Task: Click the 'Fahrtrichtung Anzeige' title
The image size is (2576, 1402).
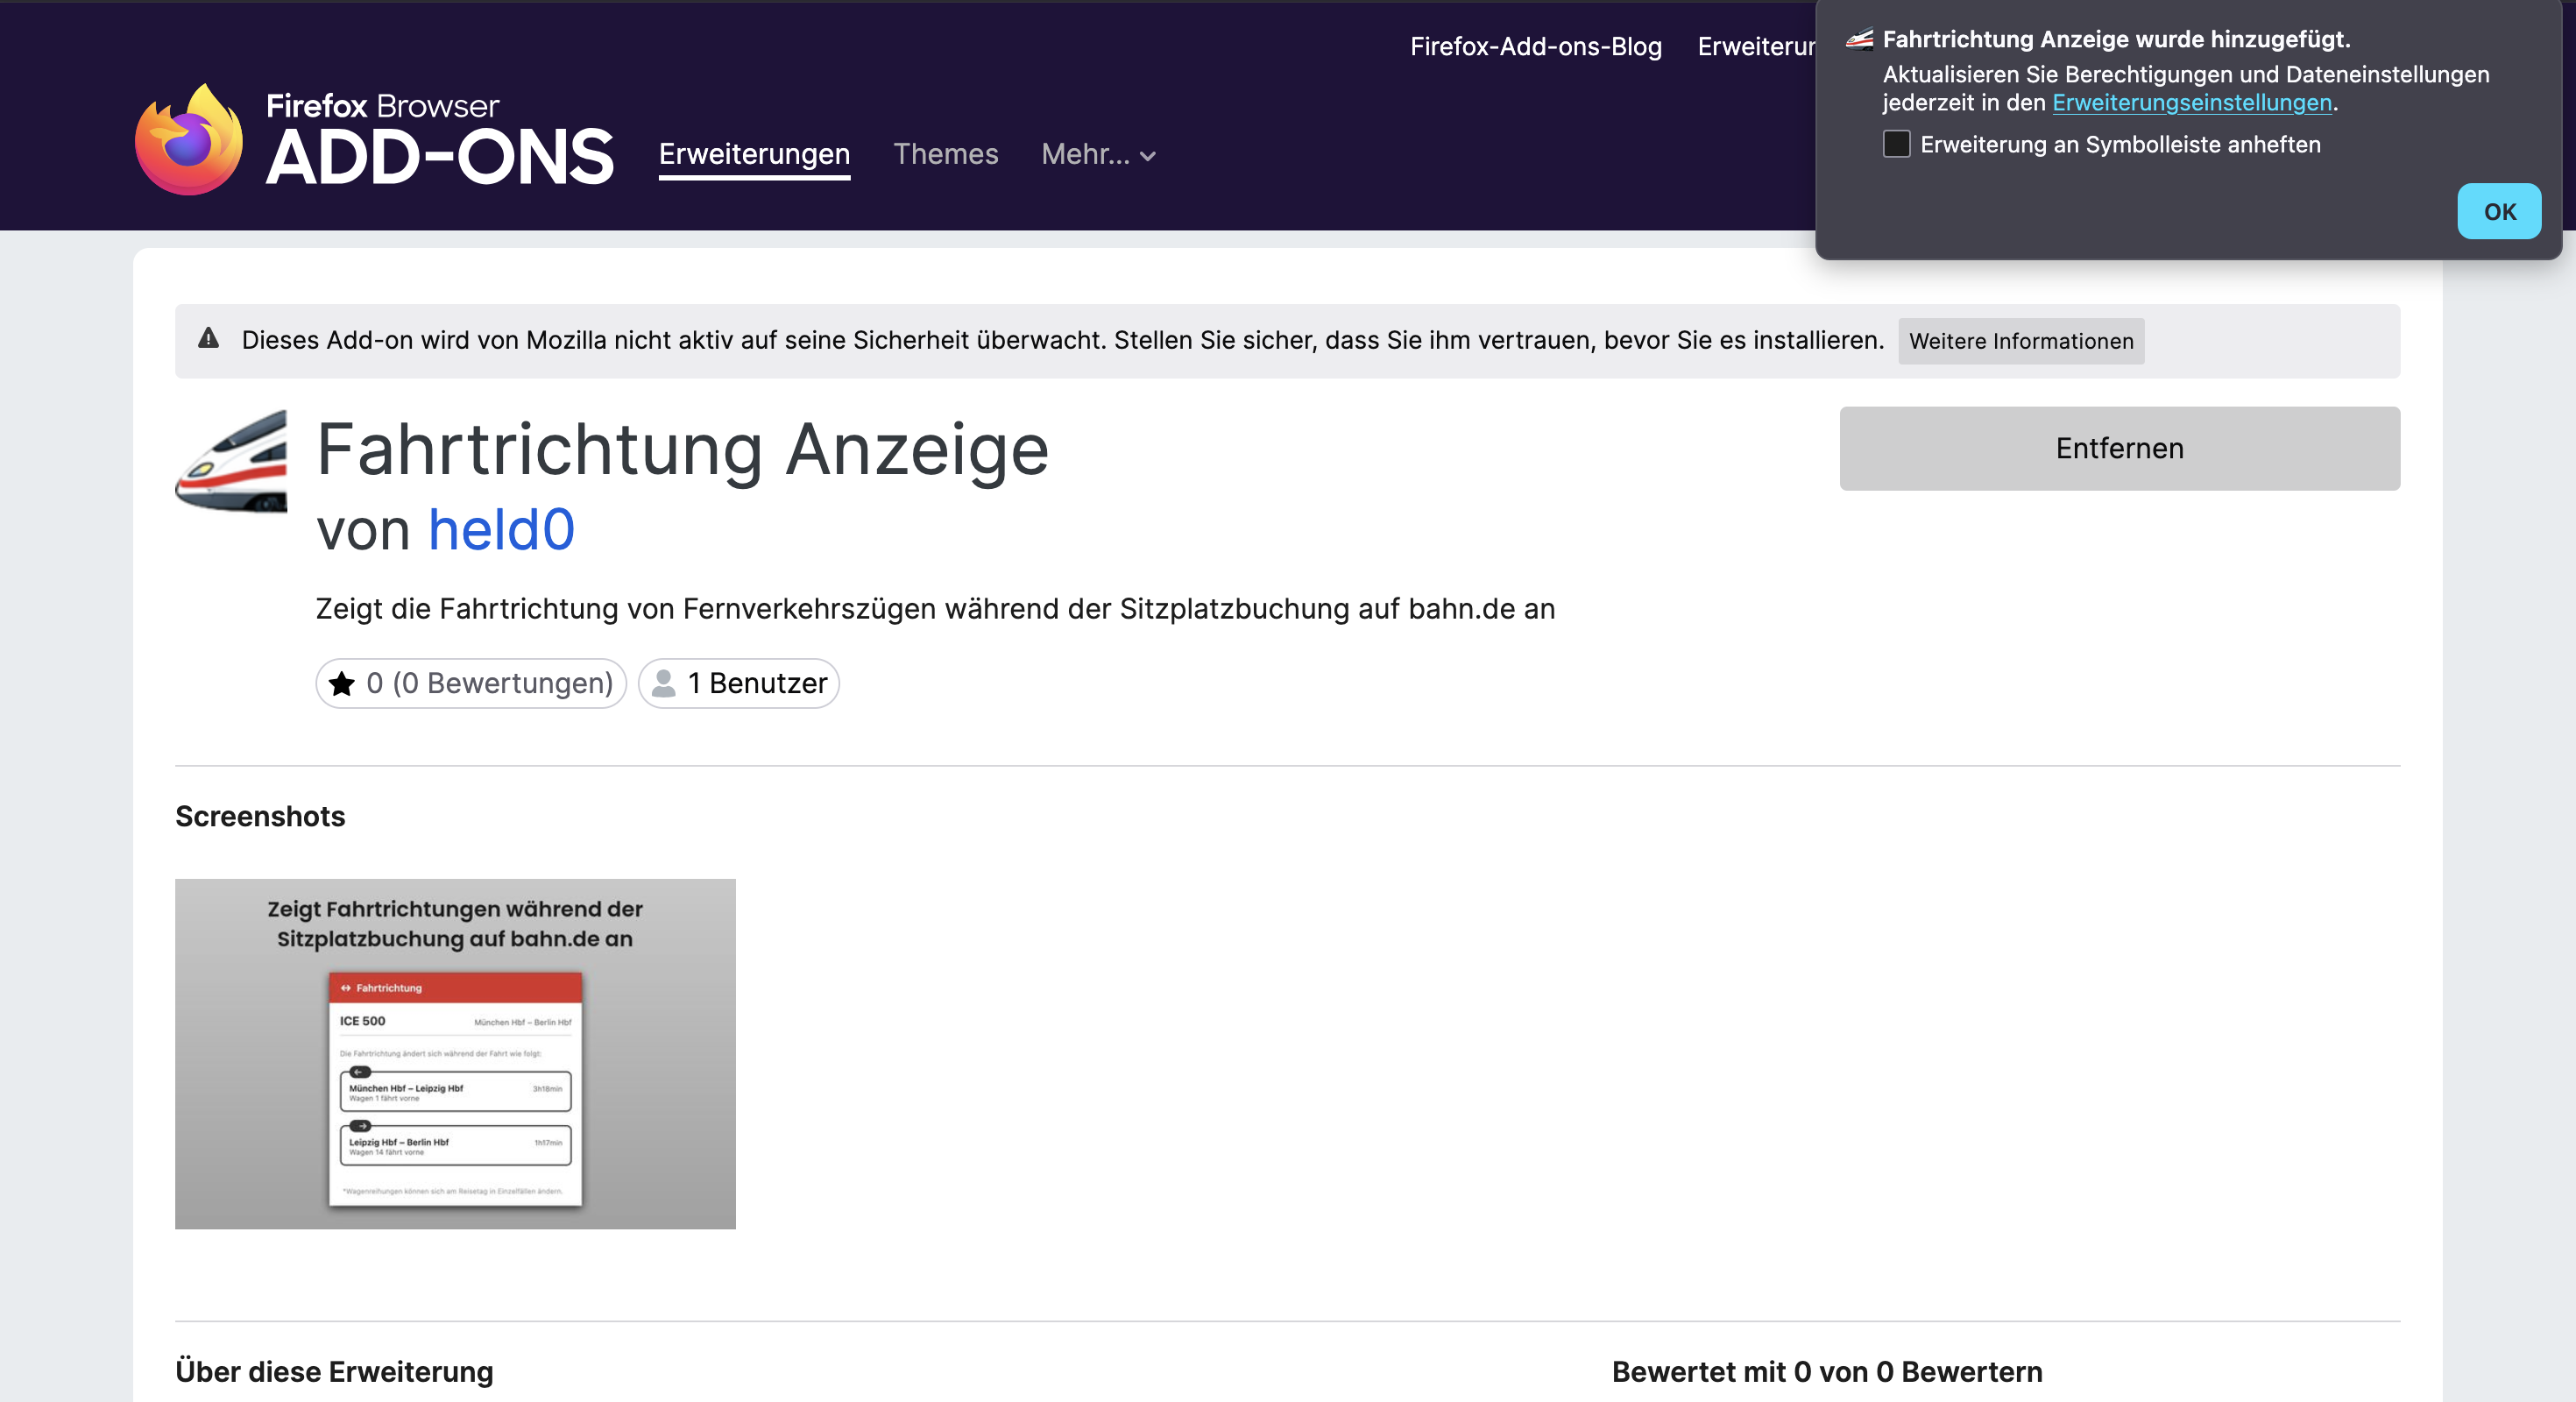Action: coord(682,449)
